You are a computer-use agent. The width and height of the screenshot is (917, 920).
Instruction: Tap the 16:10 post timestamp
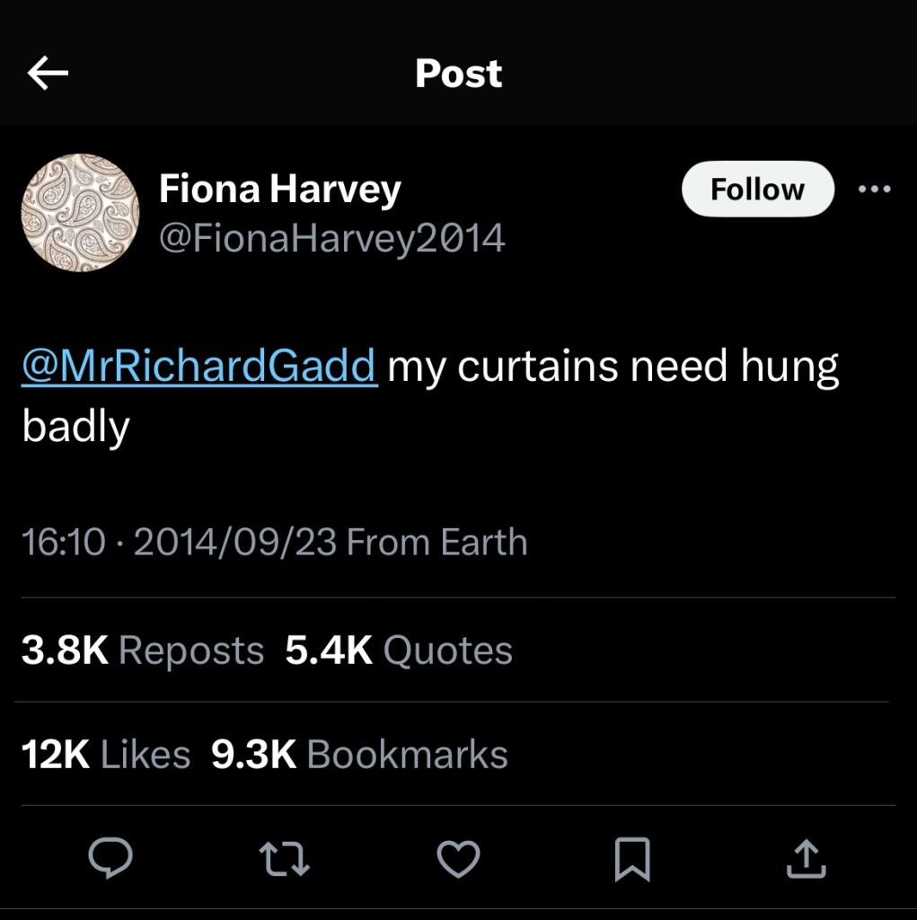(x=63, y=543)
